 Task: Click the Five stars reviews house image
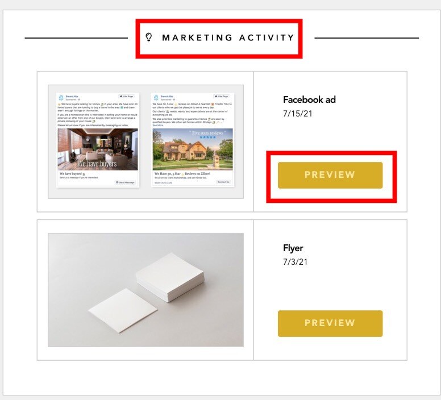[193, 149]
